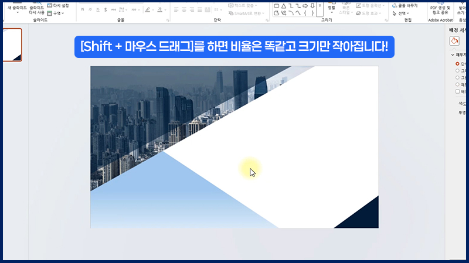This screenshot has height=263, width=469.
Task: Justify text alignment
Action: [199, 10]
